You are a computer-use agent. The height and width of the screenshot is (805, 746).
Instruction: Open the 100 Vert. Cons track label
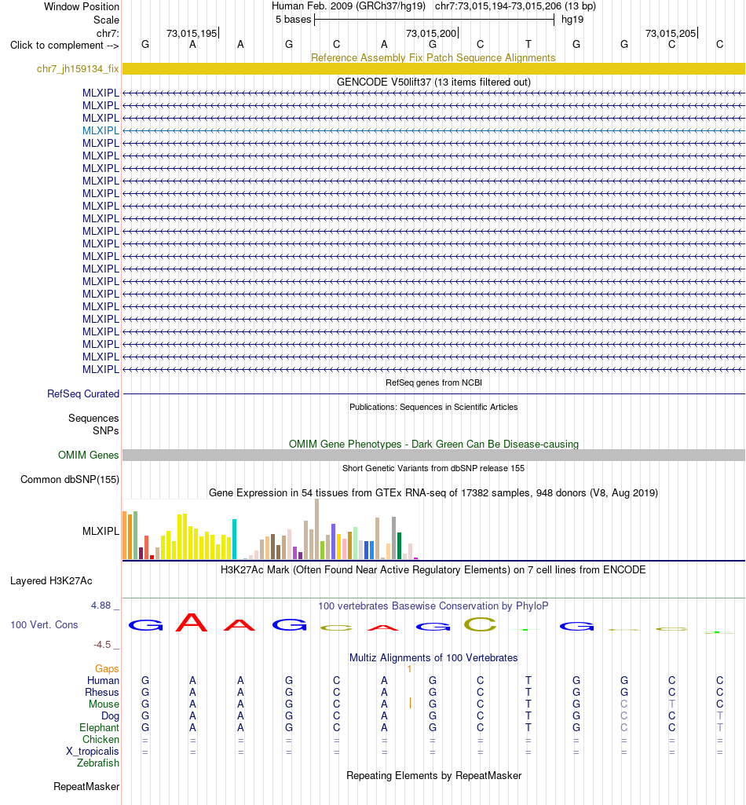(x=44, y=625)
